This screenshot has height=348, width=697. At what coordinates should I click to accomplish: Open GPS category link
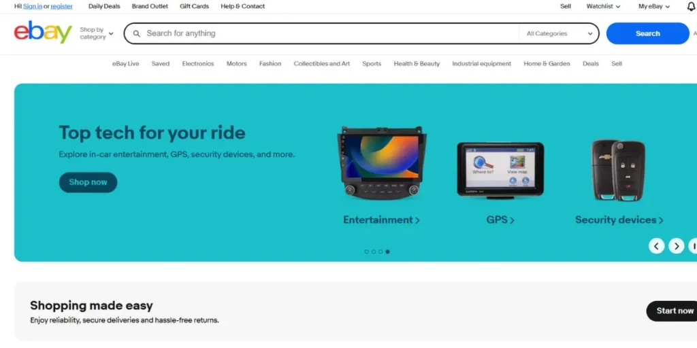click(x=500, y=220)
